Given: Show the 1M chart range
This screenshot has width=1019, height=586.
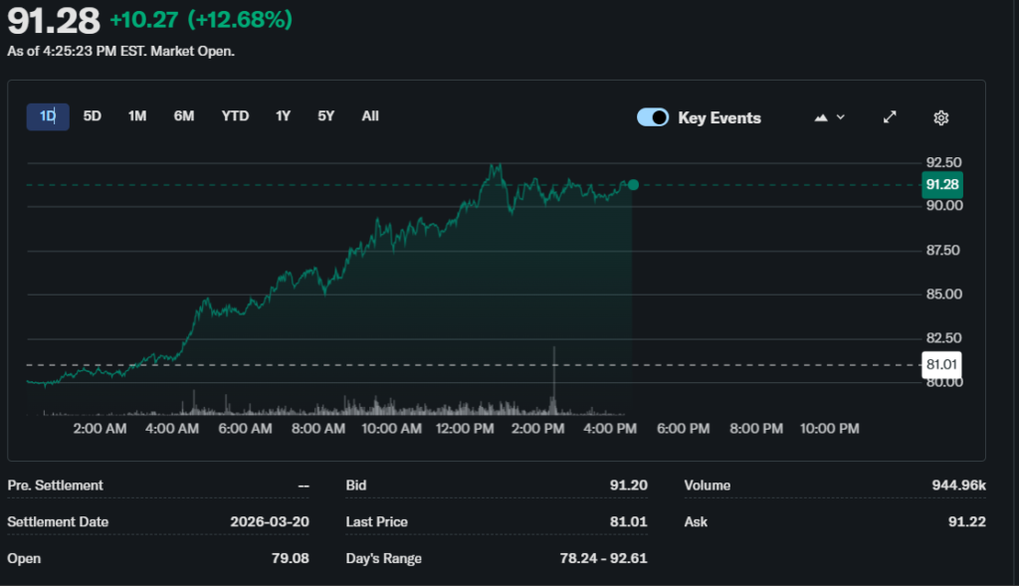Looking at the screenshot, I should [x=137, y=116].
